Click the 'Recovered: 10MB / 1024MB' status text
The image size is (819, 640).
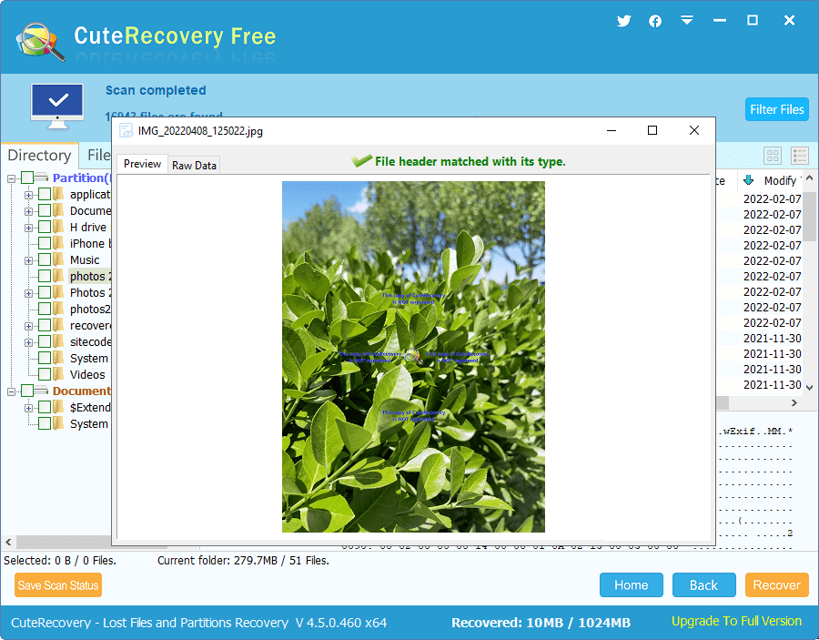(541, 623)
